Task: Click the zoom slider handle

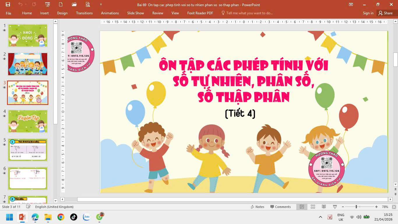Action: coord(356,207)
